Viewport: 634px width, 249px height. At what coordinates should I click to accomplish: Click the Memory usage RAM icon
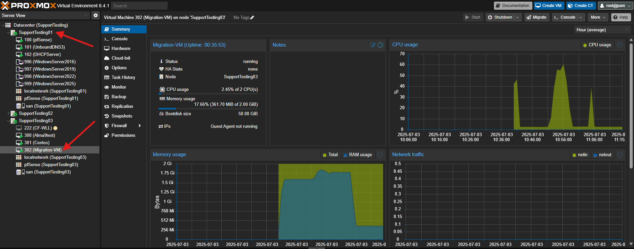(x=162, y=99)
